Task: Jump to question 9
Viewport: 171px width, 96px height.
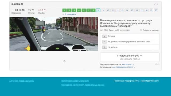Action: [103, 10]
